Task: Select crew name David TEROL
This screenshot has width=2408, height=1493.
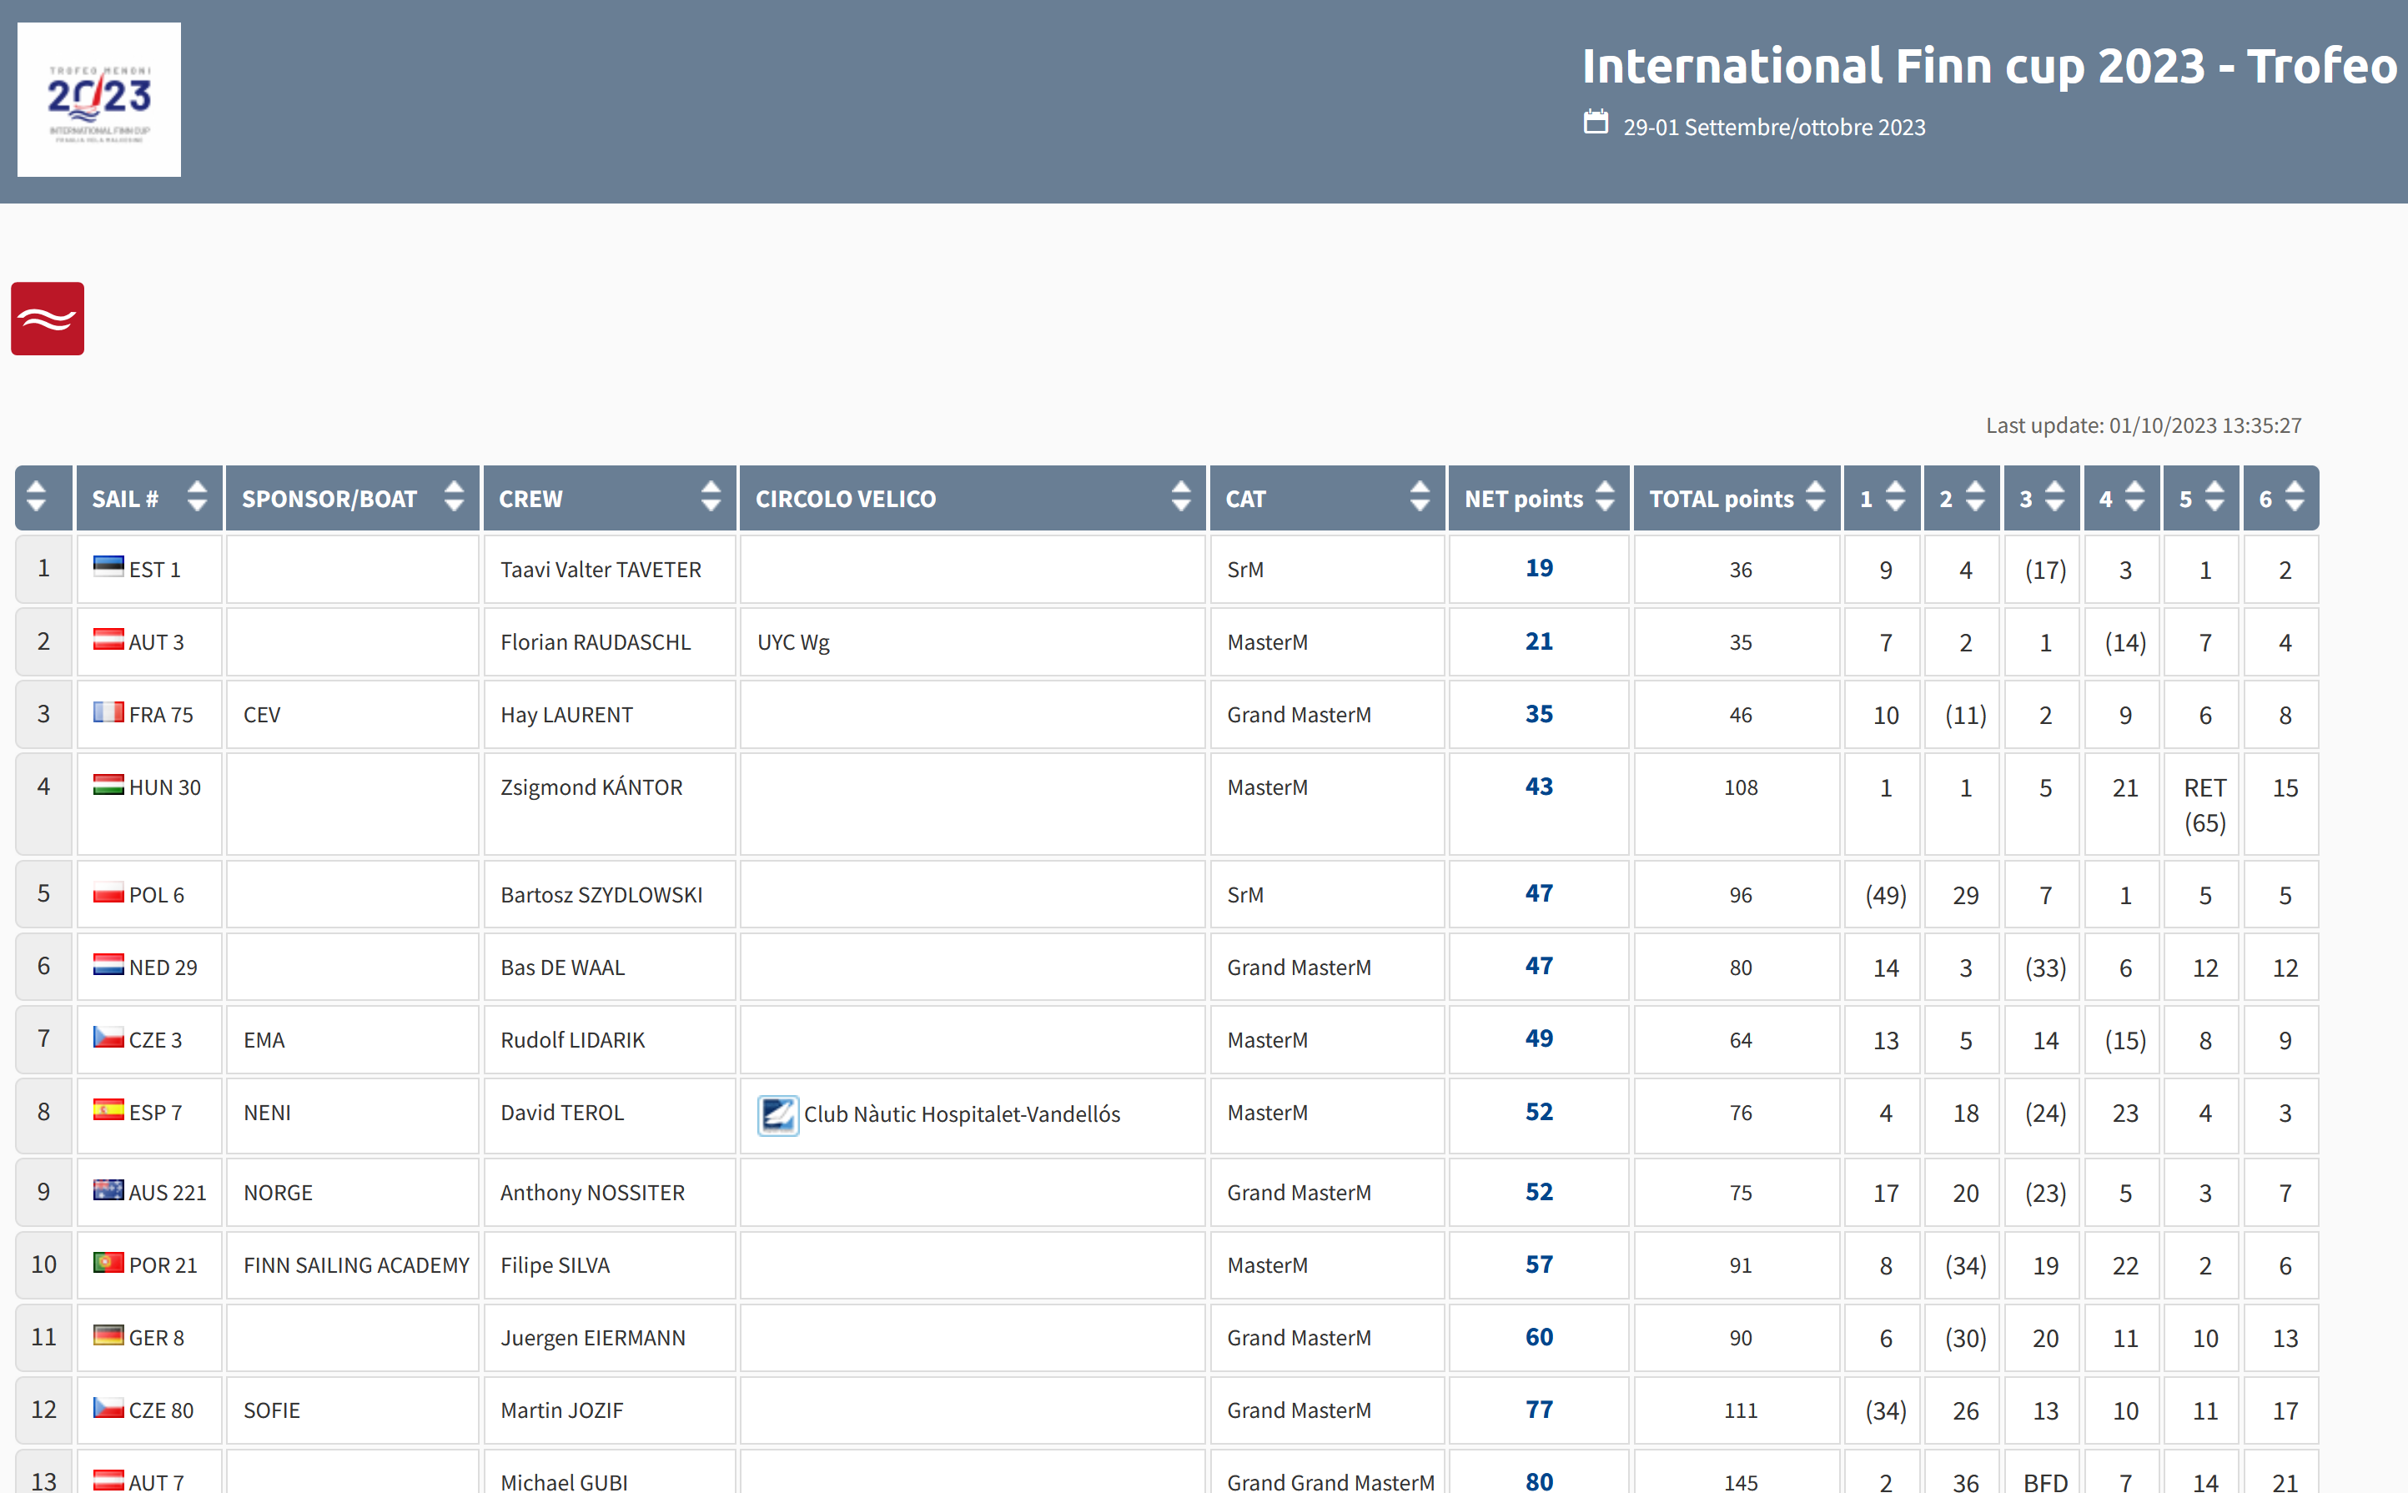Action: click(x=562, y=1113)
